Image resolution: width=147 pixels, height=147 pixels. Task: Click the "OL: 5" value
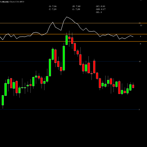[99, 12]
